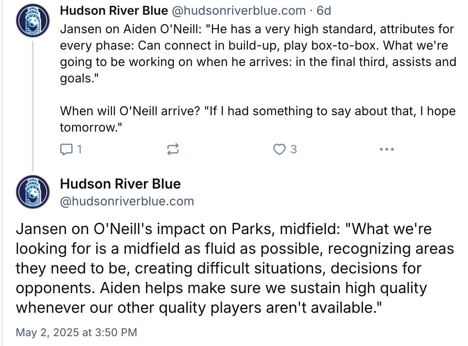This screenshot has width=468, height=346.
Task: Repost the Aiden O'Neill quote post
Action: point(173,149)
